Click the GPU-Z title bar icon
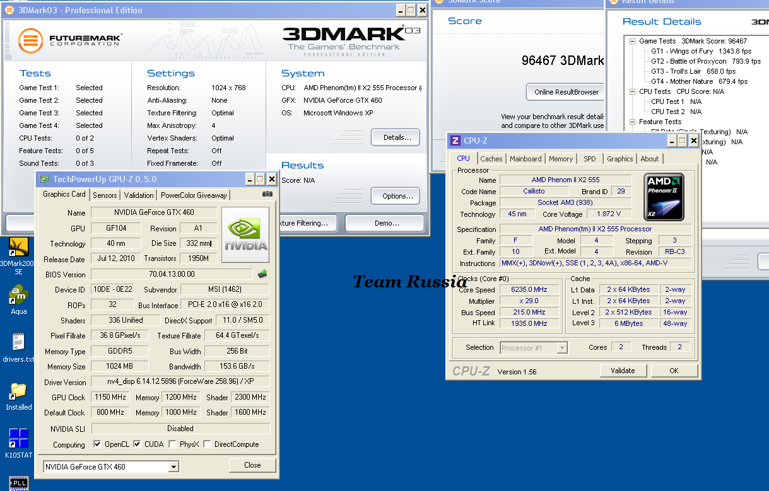Screen dimensions: 769x491 [44, 180]
